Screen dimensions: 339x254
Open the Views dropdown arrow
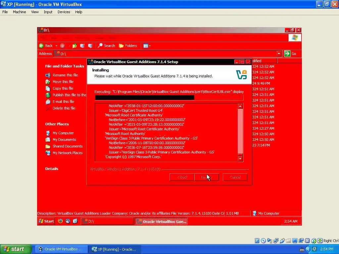(150, 46)
